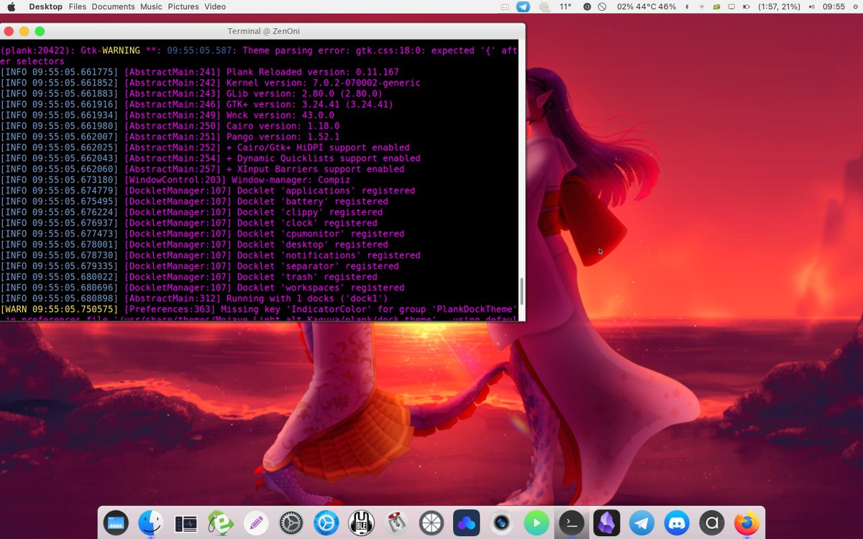Open battery indicator showing 1:57, 21%
The width and height of the screenshot is (863, 539).
(771, 6)
